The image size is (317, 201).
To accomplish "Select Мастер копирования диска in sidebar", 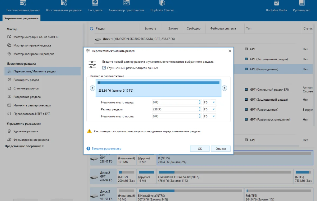I will click(x=32, y=45).
